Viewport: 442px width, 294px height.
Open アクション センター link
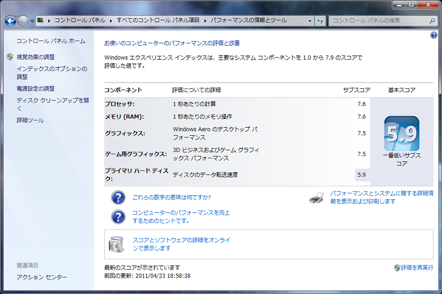click(x=42, y=277)
